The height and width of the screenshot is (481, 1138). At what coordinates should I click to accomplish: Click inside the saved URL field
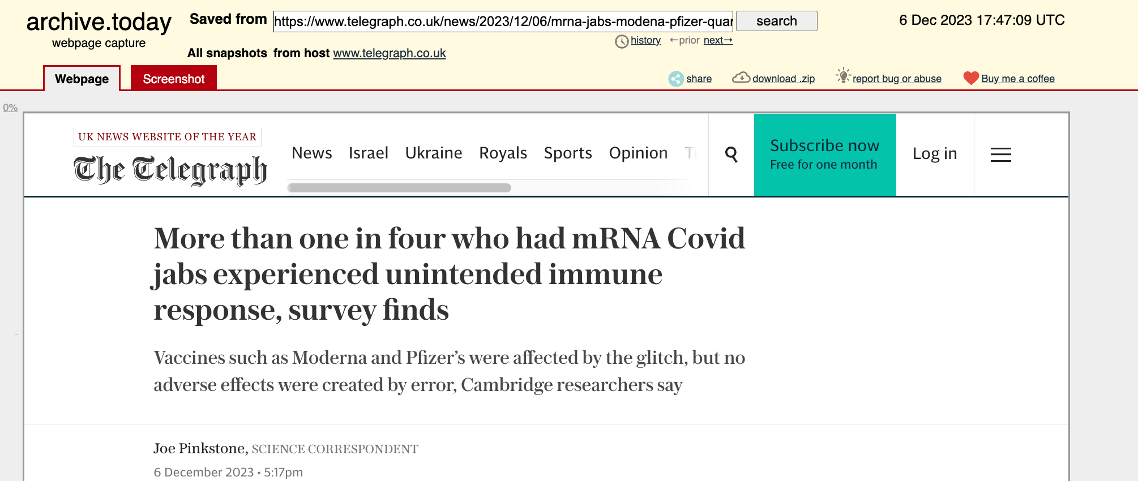click(504, 22)
